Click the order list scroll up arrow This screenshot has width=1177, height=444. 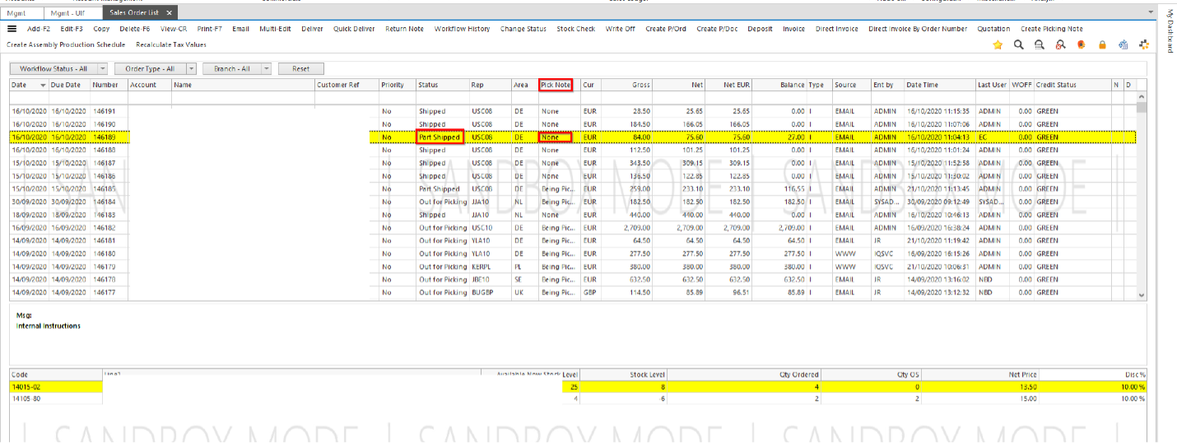coord(1141,96)
